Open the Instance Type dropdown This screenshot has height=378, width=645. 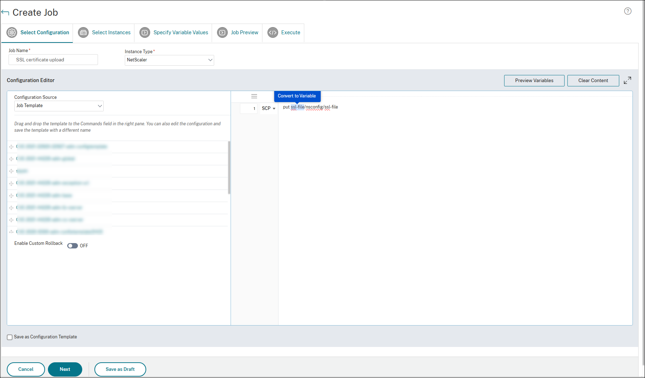click(x=169, y=60)
